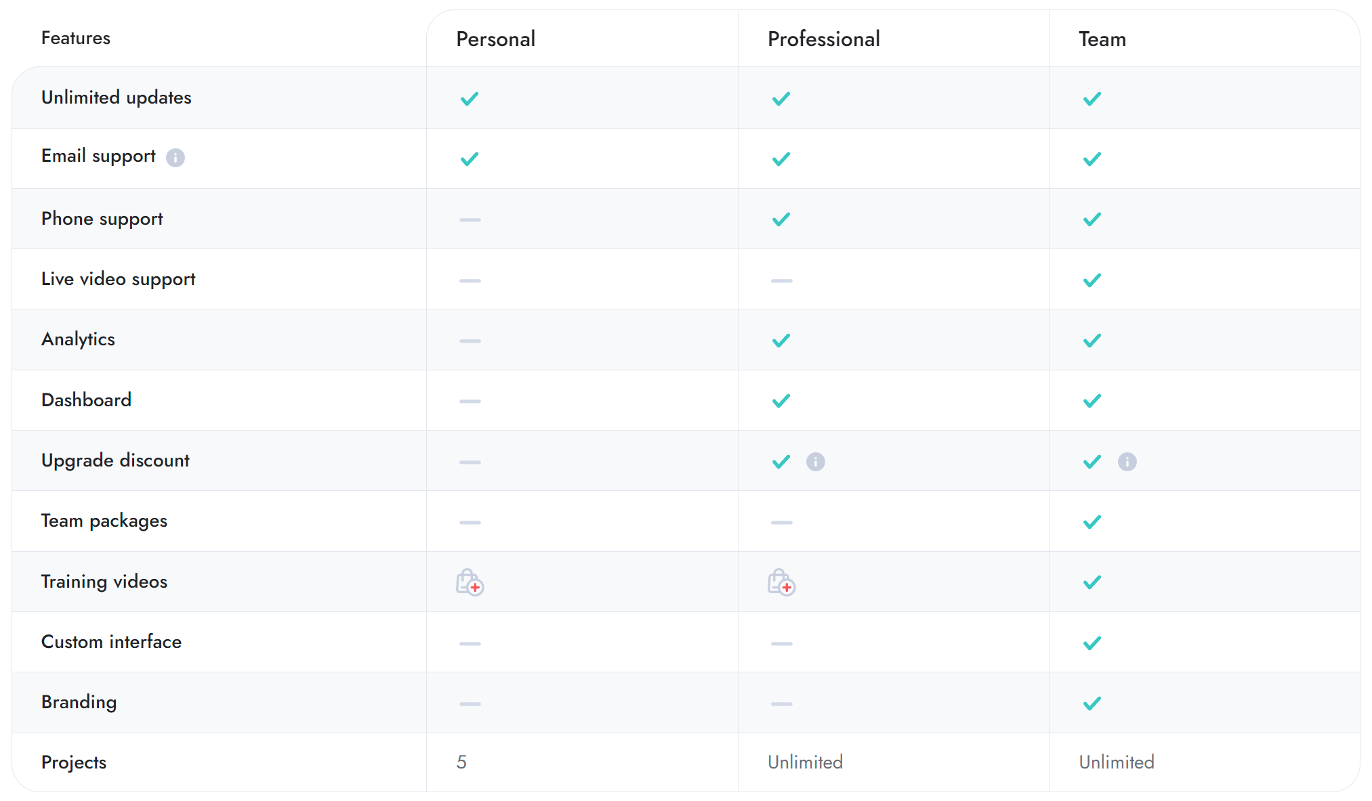Click the Dashboard feature label
The height and width of the screenshot is (801, 1372).
(x=86, y=399)
